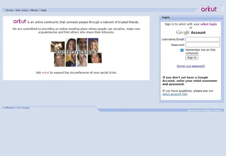Open the Help menu item
The height and width of the screenshot is (156, 226).
point(43,10)
